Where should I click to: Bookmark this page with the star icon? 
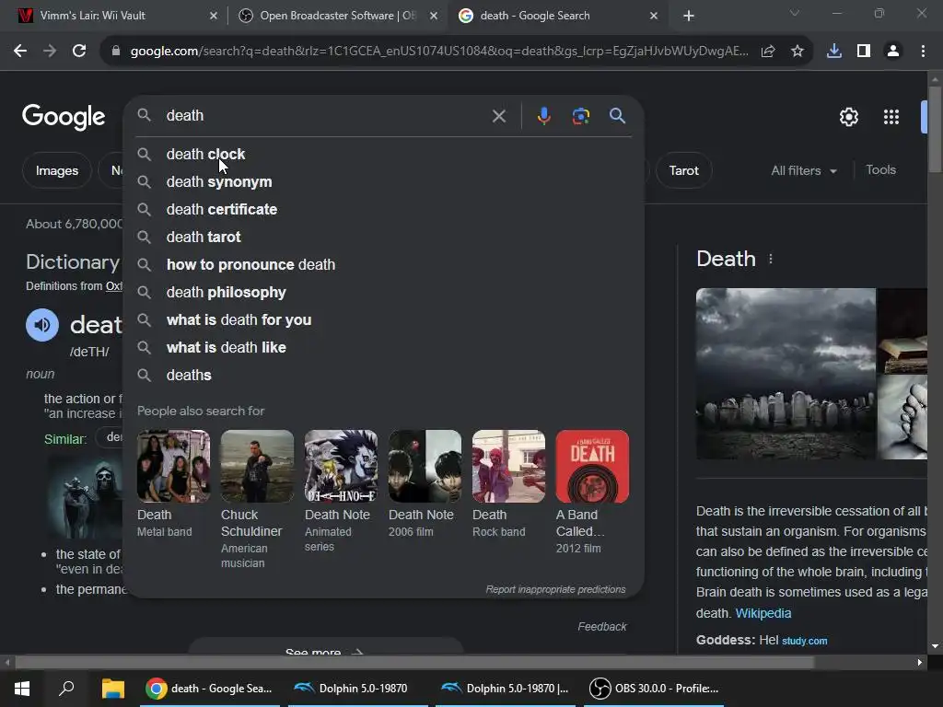pos(797,52)
